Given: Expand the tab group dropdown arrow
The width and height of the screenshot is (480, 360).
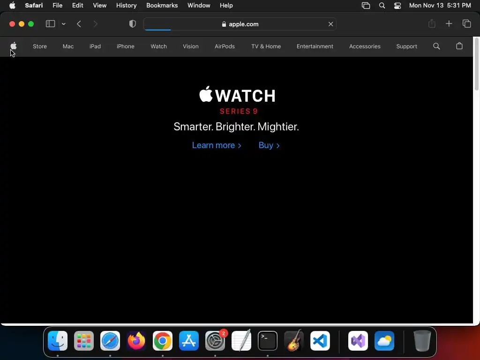Looking at the screenshot, I should tap(64, 24).
